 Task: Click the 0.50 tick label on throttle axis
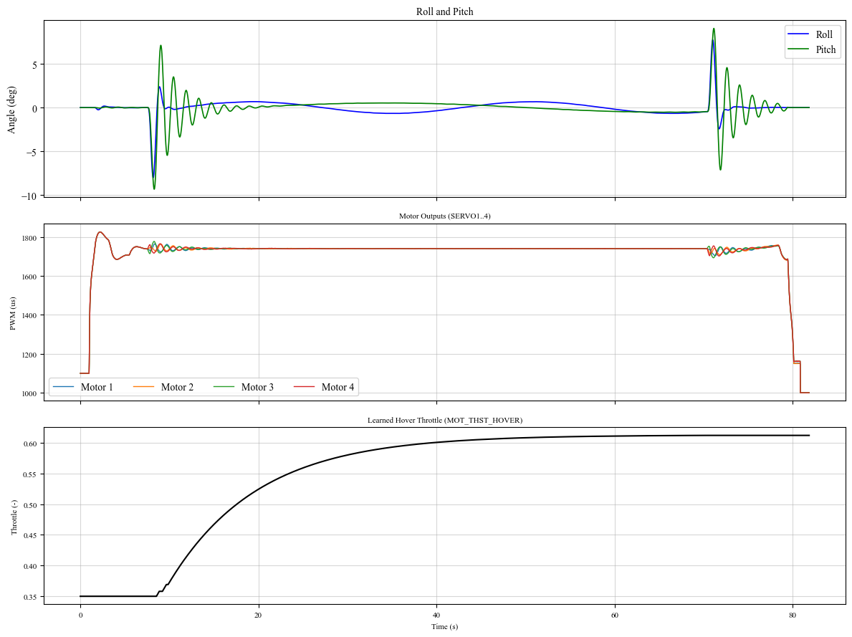pos(30,505)
